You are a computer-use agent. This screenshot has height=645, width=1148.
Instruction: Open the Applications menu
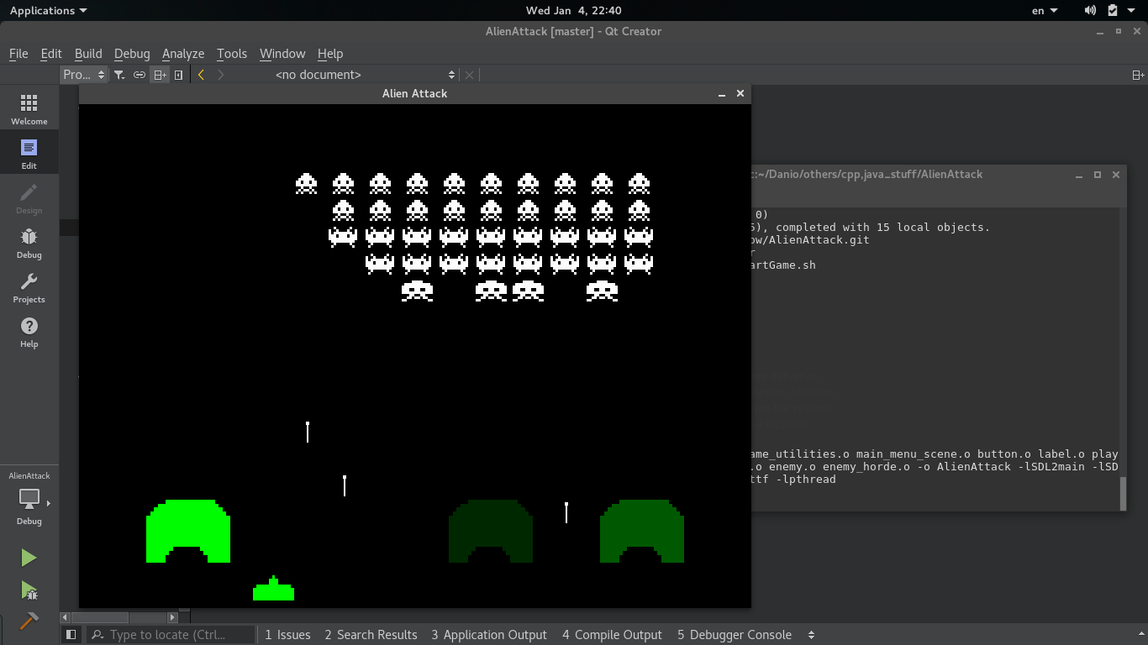tap(48, 10)
